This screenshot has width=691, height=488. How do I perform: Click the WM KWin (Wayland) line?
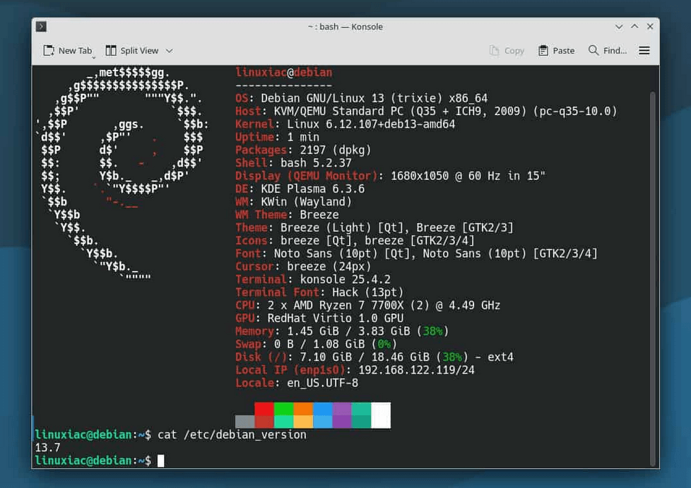pos(293,202)
